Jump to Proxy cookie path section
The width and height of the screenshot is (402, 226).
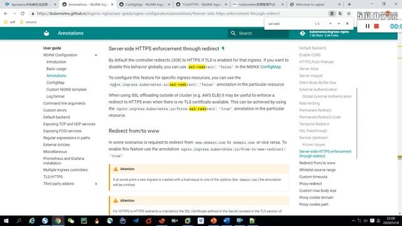click(x=314, y=205)
